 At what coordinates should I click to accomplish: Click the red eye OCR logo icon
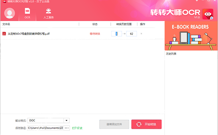tap(208, 14)
